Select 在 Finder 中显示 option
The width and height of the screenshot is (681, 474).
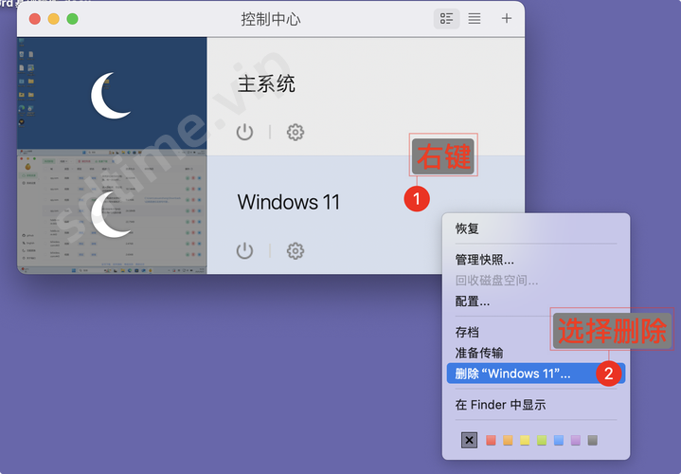tap(500, 405)
